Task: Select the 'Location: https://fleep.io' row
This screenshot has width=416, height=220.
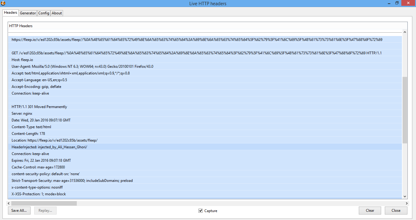Action: (205, 140)
